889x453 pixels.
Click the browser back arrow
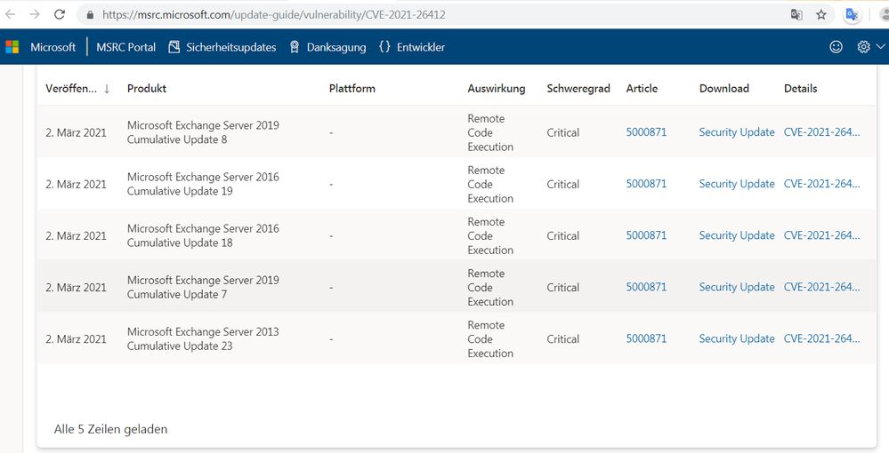[10, 15]
